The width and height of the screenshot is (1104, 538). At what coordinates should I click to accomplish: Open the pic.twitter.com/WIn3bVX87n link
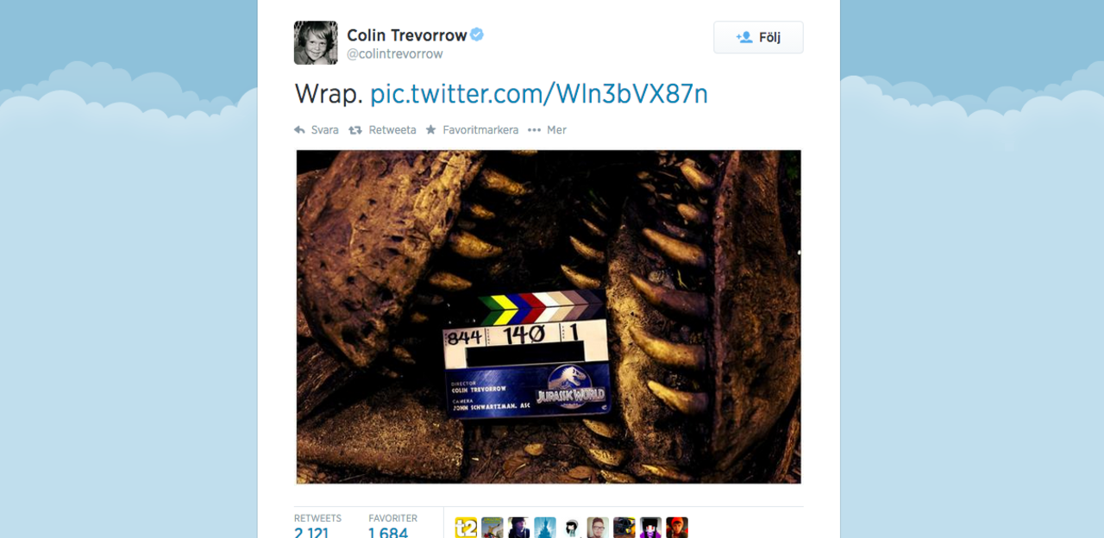[539, 93]
